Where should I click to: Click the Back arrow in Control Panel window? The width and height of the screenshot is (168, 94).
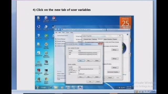pos(56,30)
